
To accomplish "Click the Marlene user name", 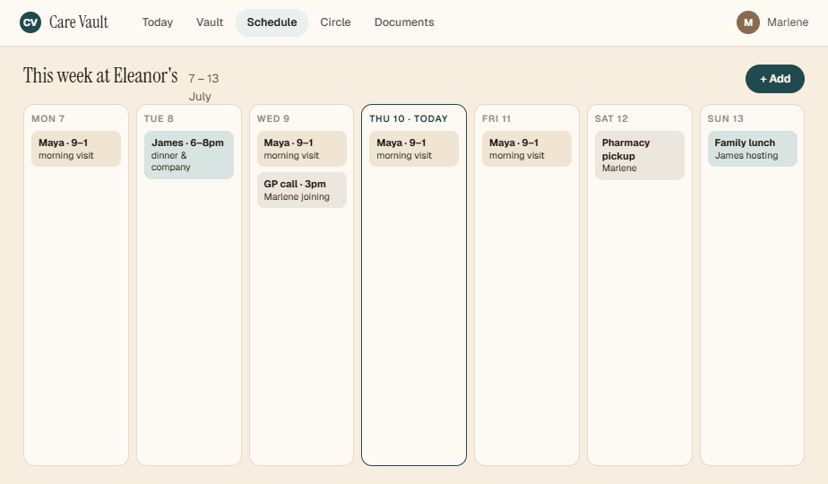I will click(788, 22).
